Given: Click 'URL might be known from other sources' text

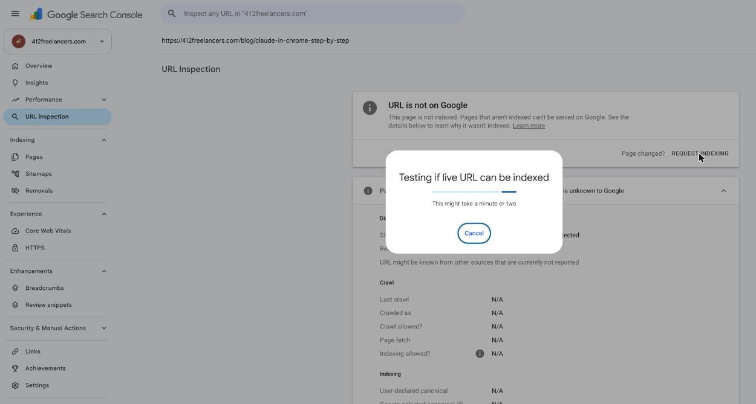Looking at the screenshot, I should click(x=479, y=262).
